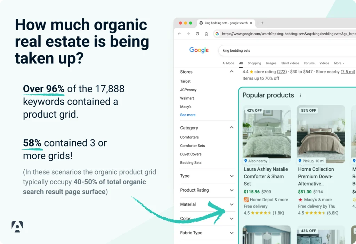This screenshot has width=356, height=244.
Task: Click the Laura Ashley comforter product thumbnail
Action: click(x=266, y=134)
